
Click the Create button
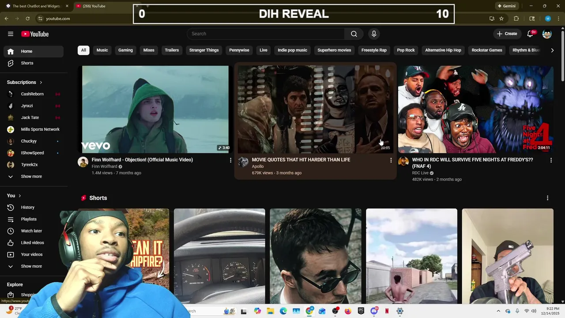(x=507, y=34)
